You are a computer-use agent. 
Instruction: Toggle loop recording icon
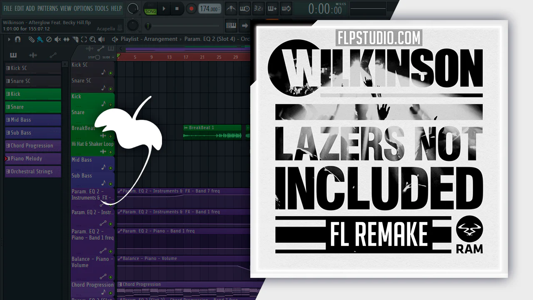click(x=286, y=8)
